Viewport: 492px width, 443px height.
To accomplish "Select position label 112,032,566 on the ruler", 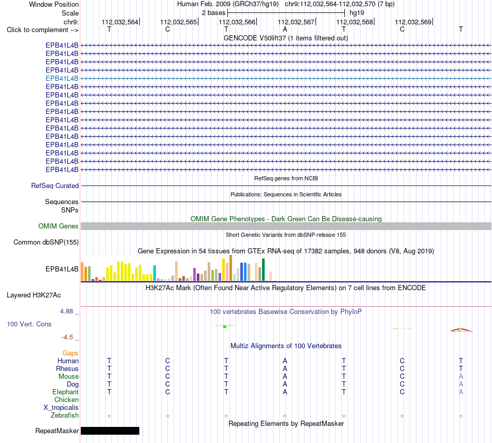I will pos(237,22).
